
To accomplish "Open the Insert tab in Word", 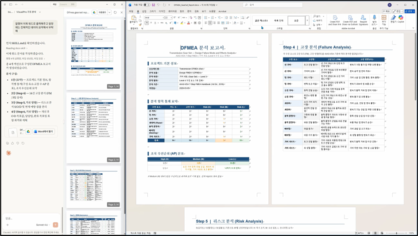I will pos(144,11).
